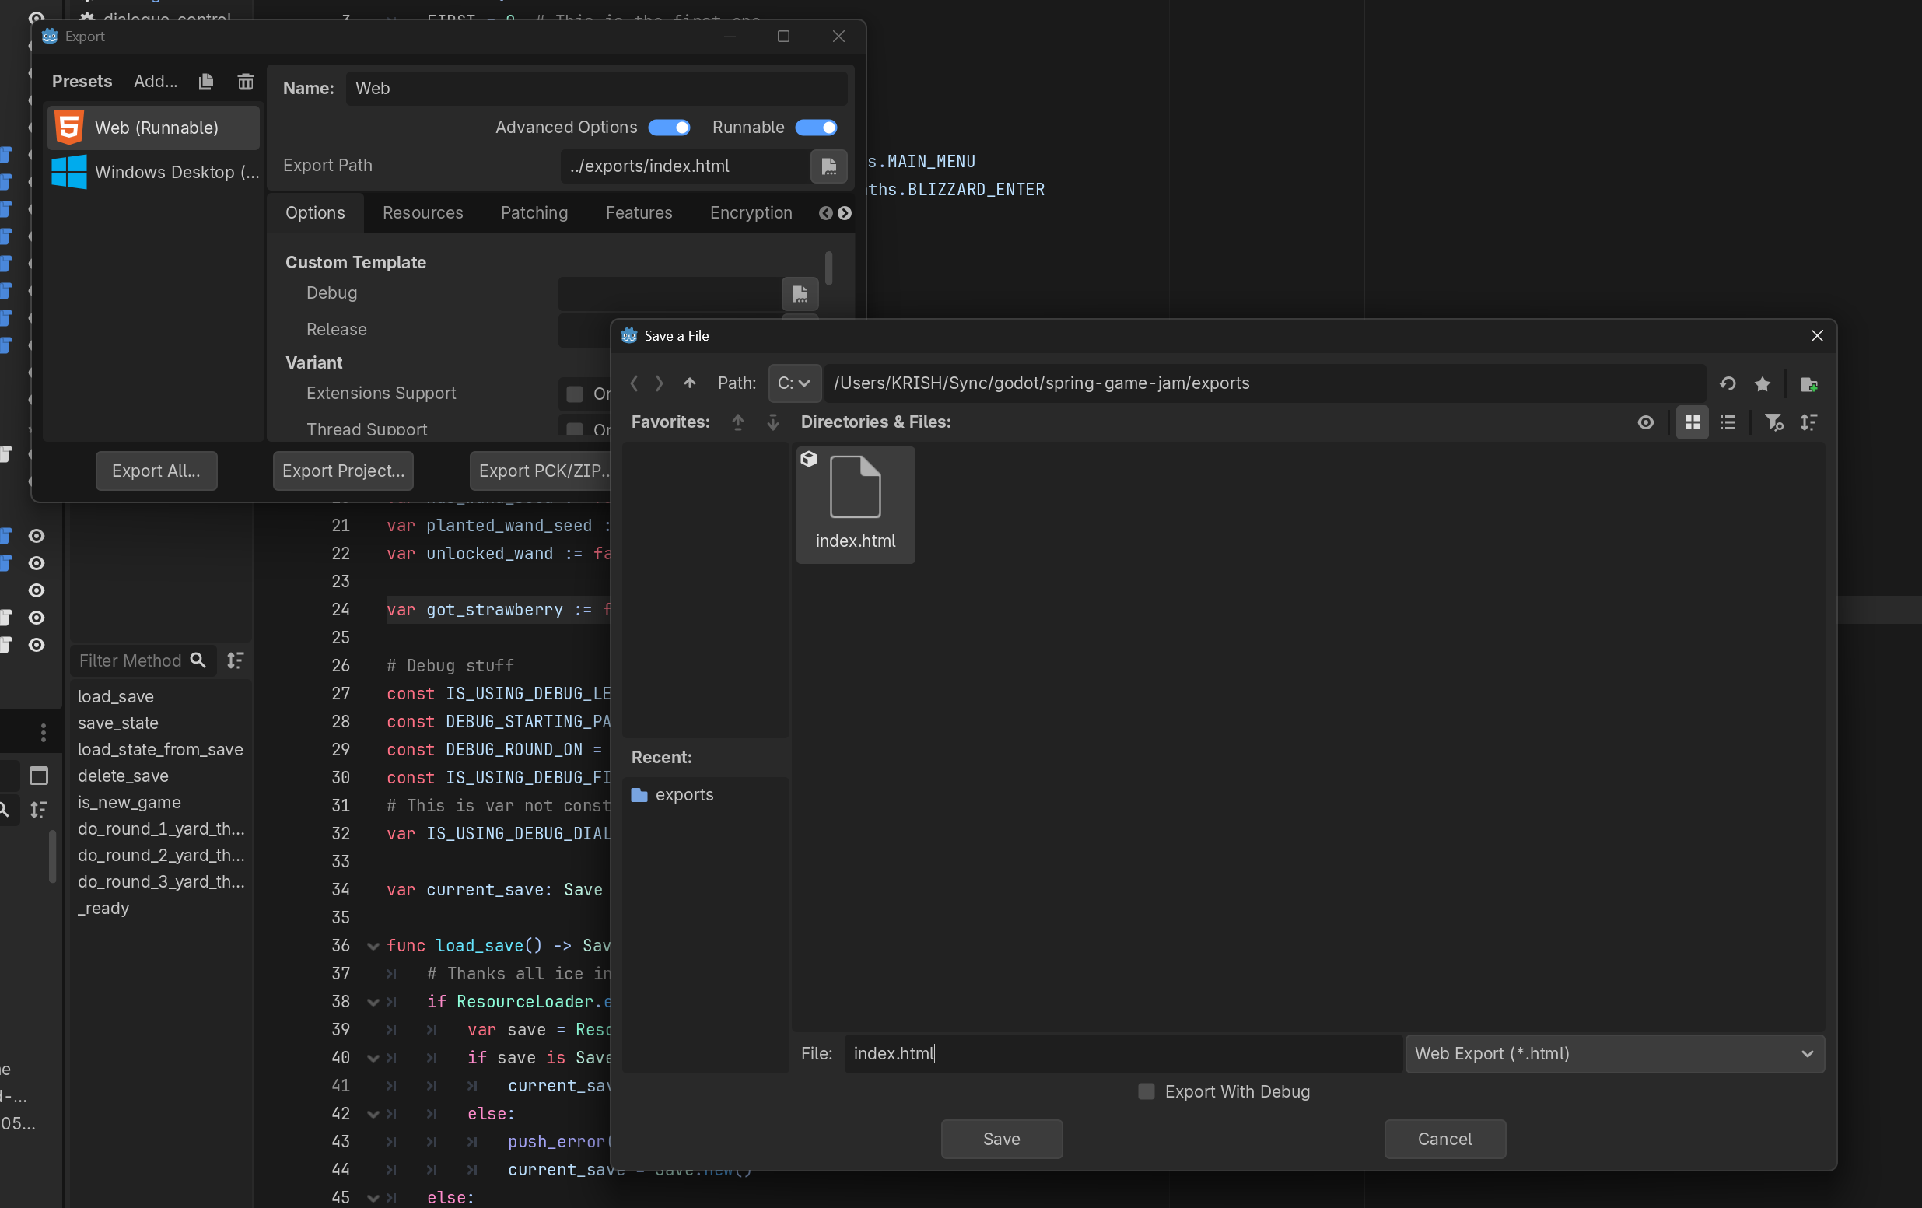Toggle hidden files visibility eye icon
Screen dimensions: 1922x1208
pyautogui.click(x=1645, y=422)
